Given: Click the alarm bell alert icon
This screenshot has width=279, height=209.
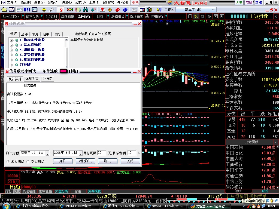Looking at the screenshot, I should tap(93, 10).
